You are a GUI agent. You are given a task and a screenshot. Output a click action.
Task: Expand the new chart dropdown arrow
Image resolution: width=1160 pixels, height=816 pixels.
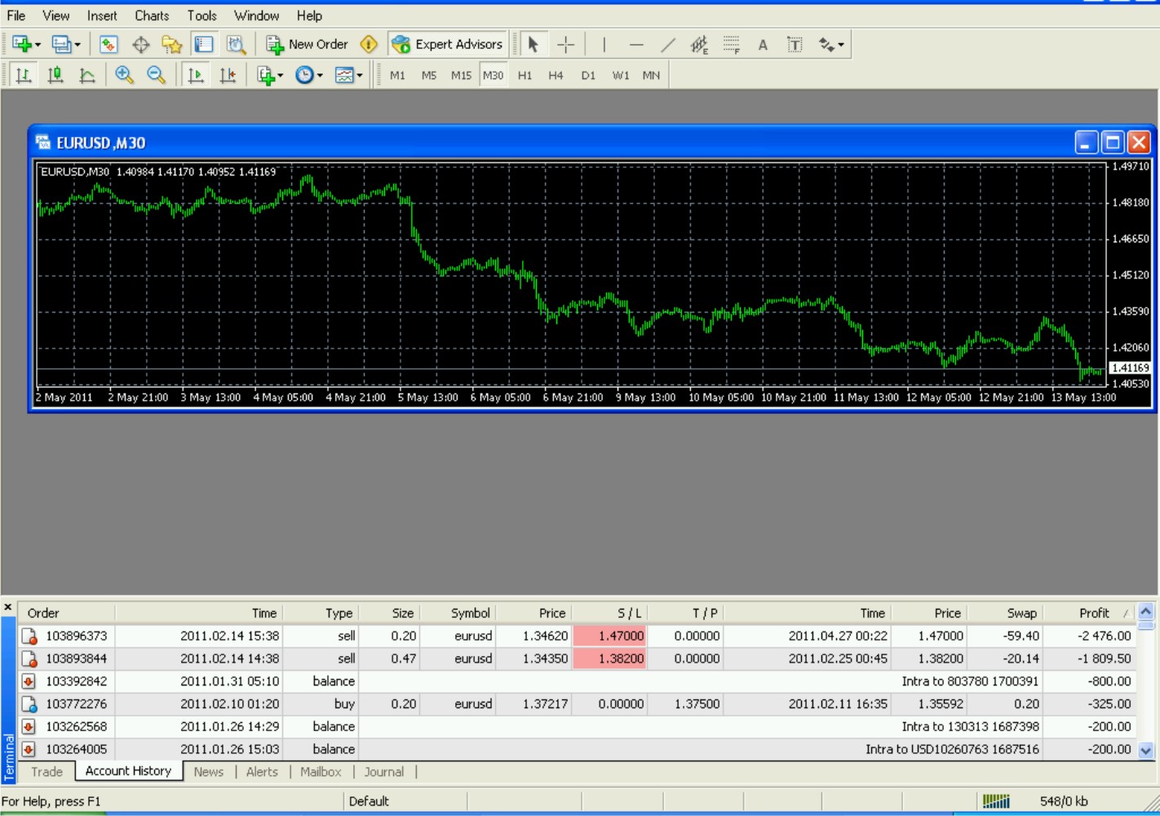click(x=38, y=45)
